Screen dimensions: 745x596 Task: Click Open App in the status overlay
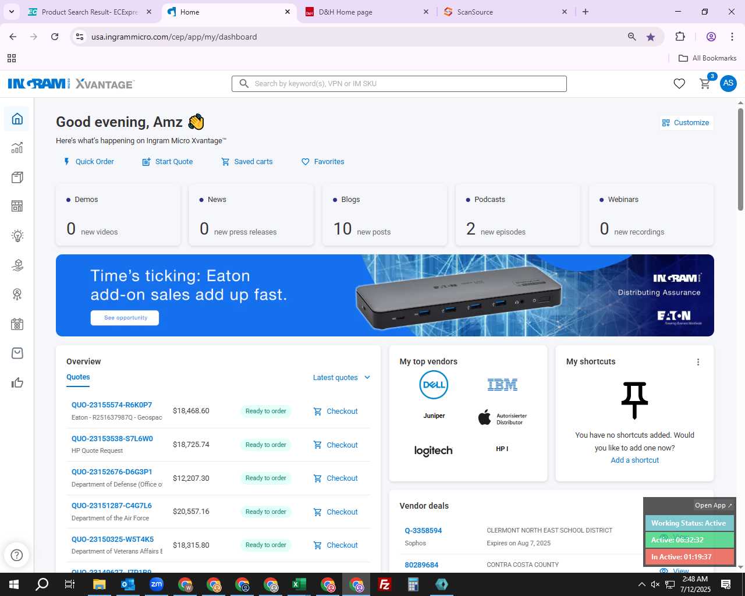[x=714, y=505]
